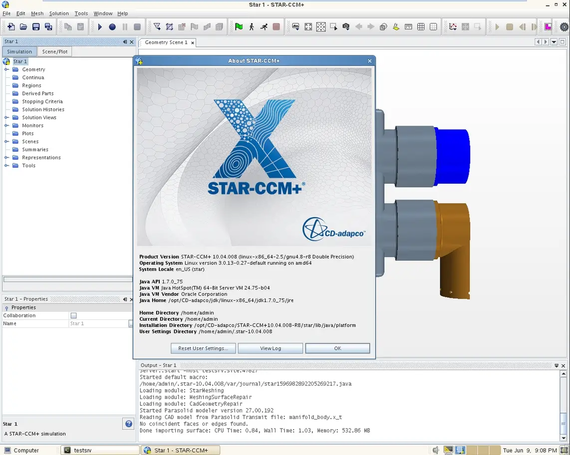The height and width of the screenshot is (455, 570).
Task: Select the Geometry Scene 1 tab
Action: 166,42
